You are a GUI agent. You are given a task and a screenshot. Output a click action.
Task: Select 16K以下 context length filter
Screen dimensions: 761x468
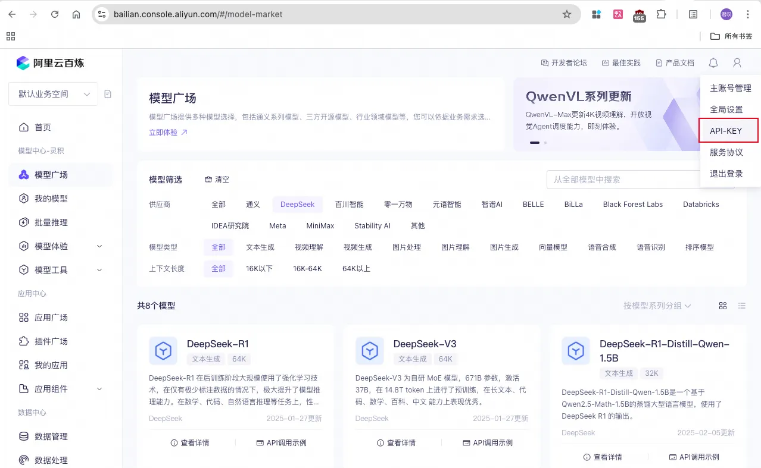point(259,269)
